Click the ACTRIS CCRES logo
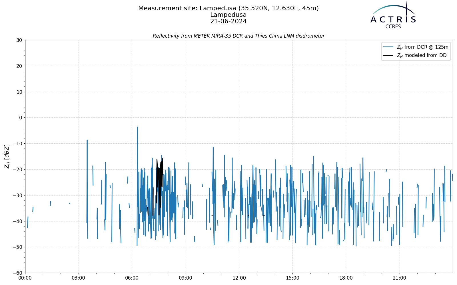457x285 pixels. [393, 15]
